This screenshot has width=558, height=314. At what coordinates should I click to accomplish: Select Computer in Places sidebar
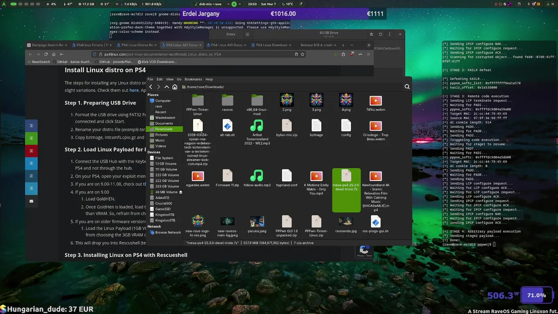pyautogui.click(x=163, y=101)
